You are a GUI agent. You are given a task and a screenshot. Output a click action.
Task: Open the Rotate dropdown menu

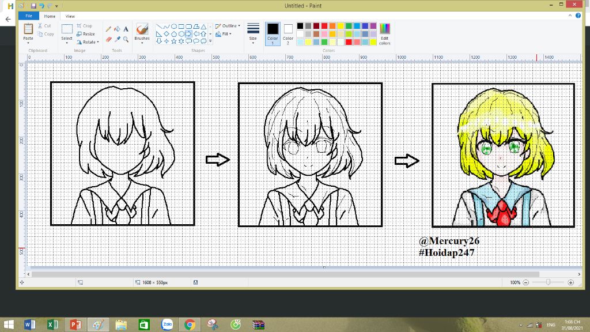(x=88, y=42)
